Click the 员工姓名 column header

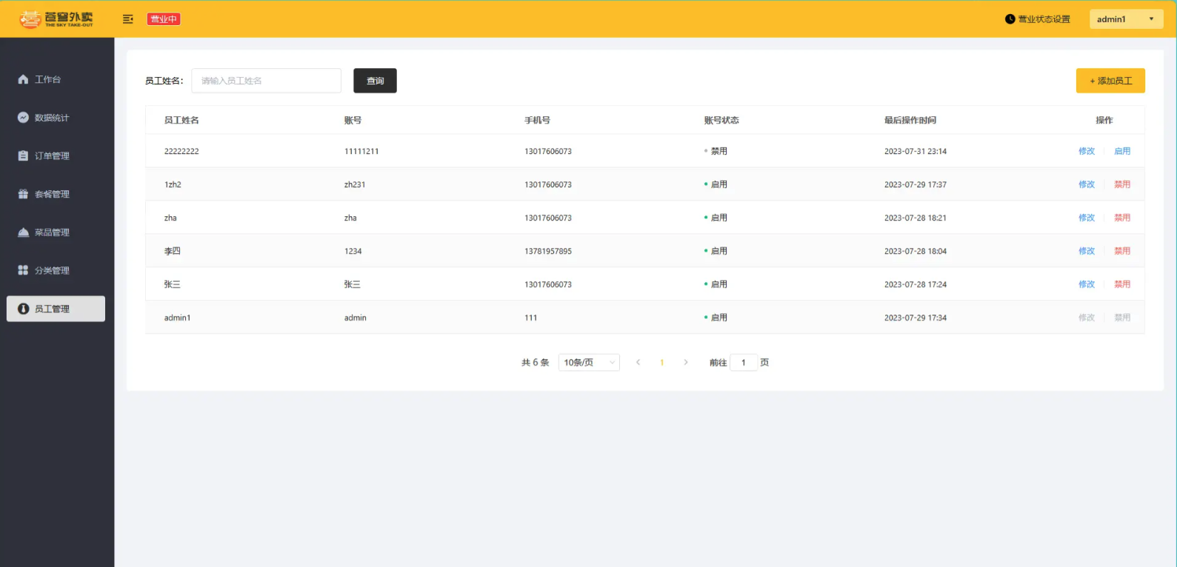coord(181,120)
